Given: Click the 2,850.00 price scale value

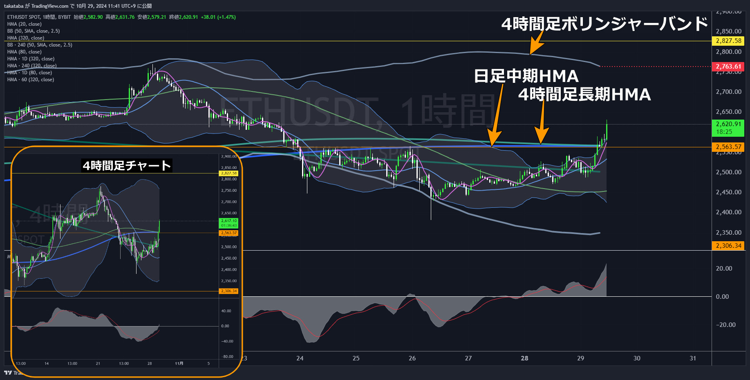Looking at the screenshot, I should [728, 31].
